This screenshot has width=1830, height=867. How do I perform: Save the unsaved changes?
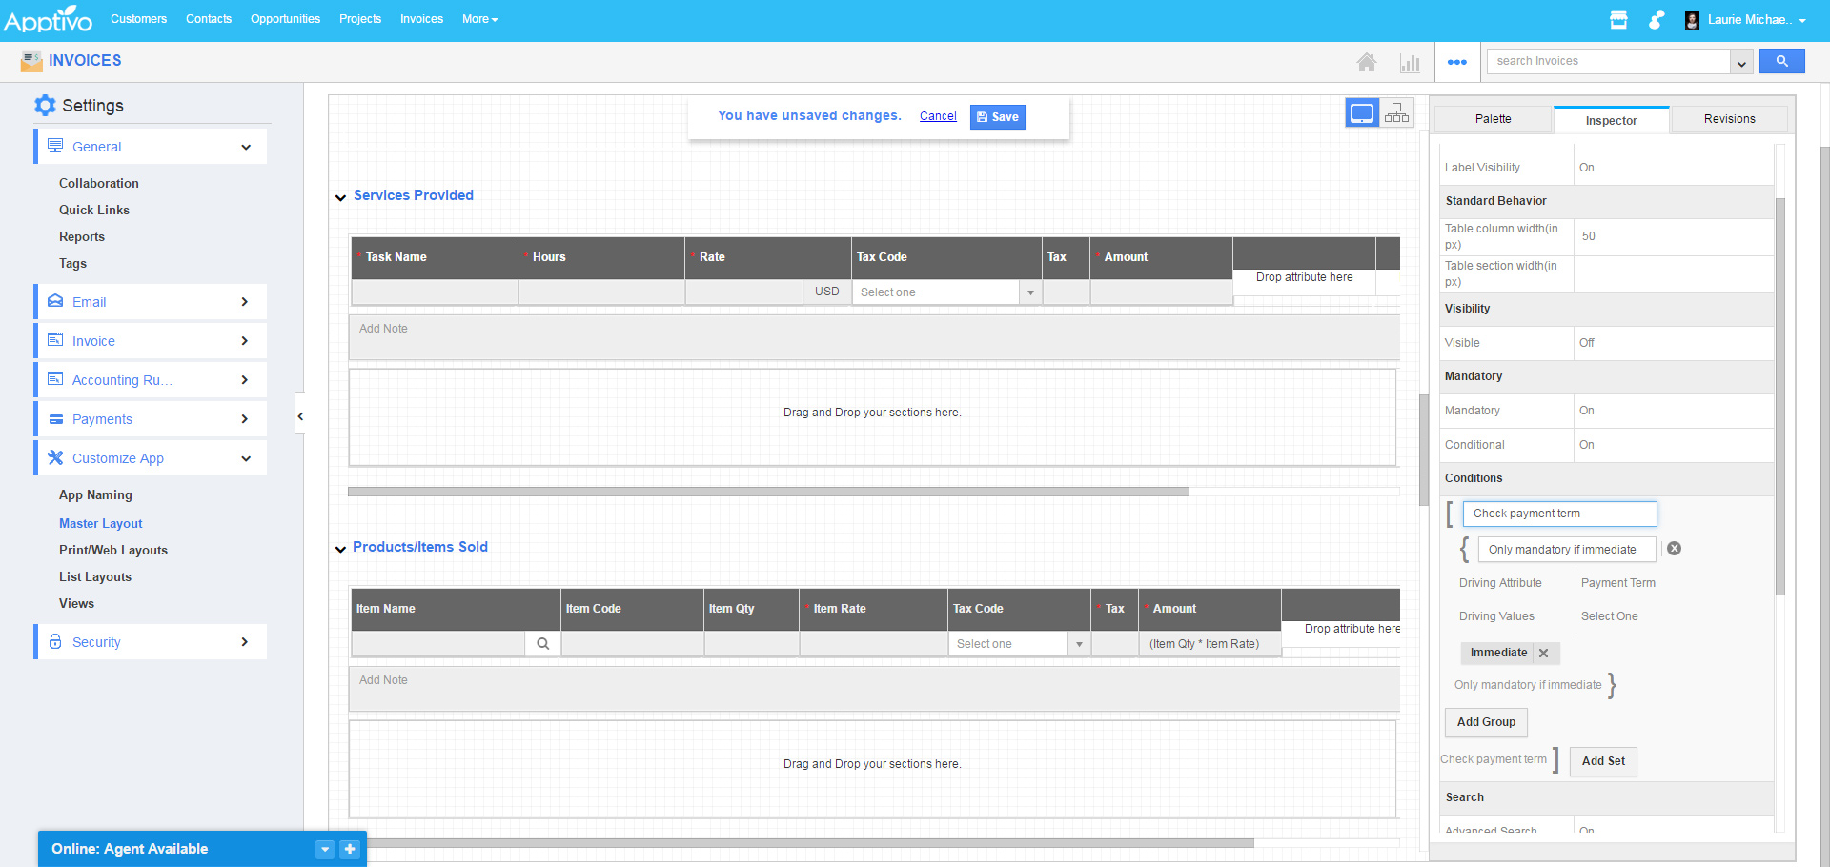997,116
